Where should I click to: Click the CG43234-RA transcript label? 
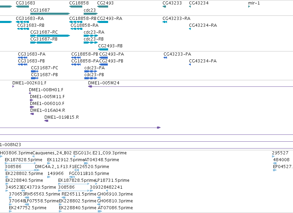(203, 25)
